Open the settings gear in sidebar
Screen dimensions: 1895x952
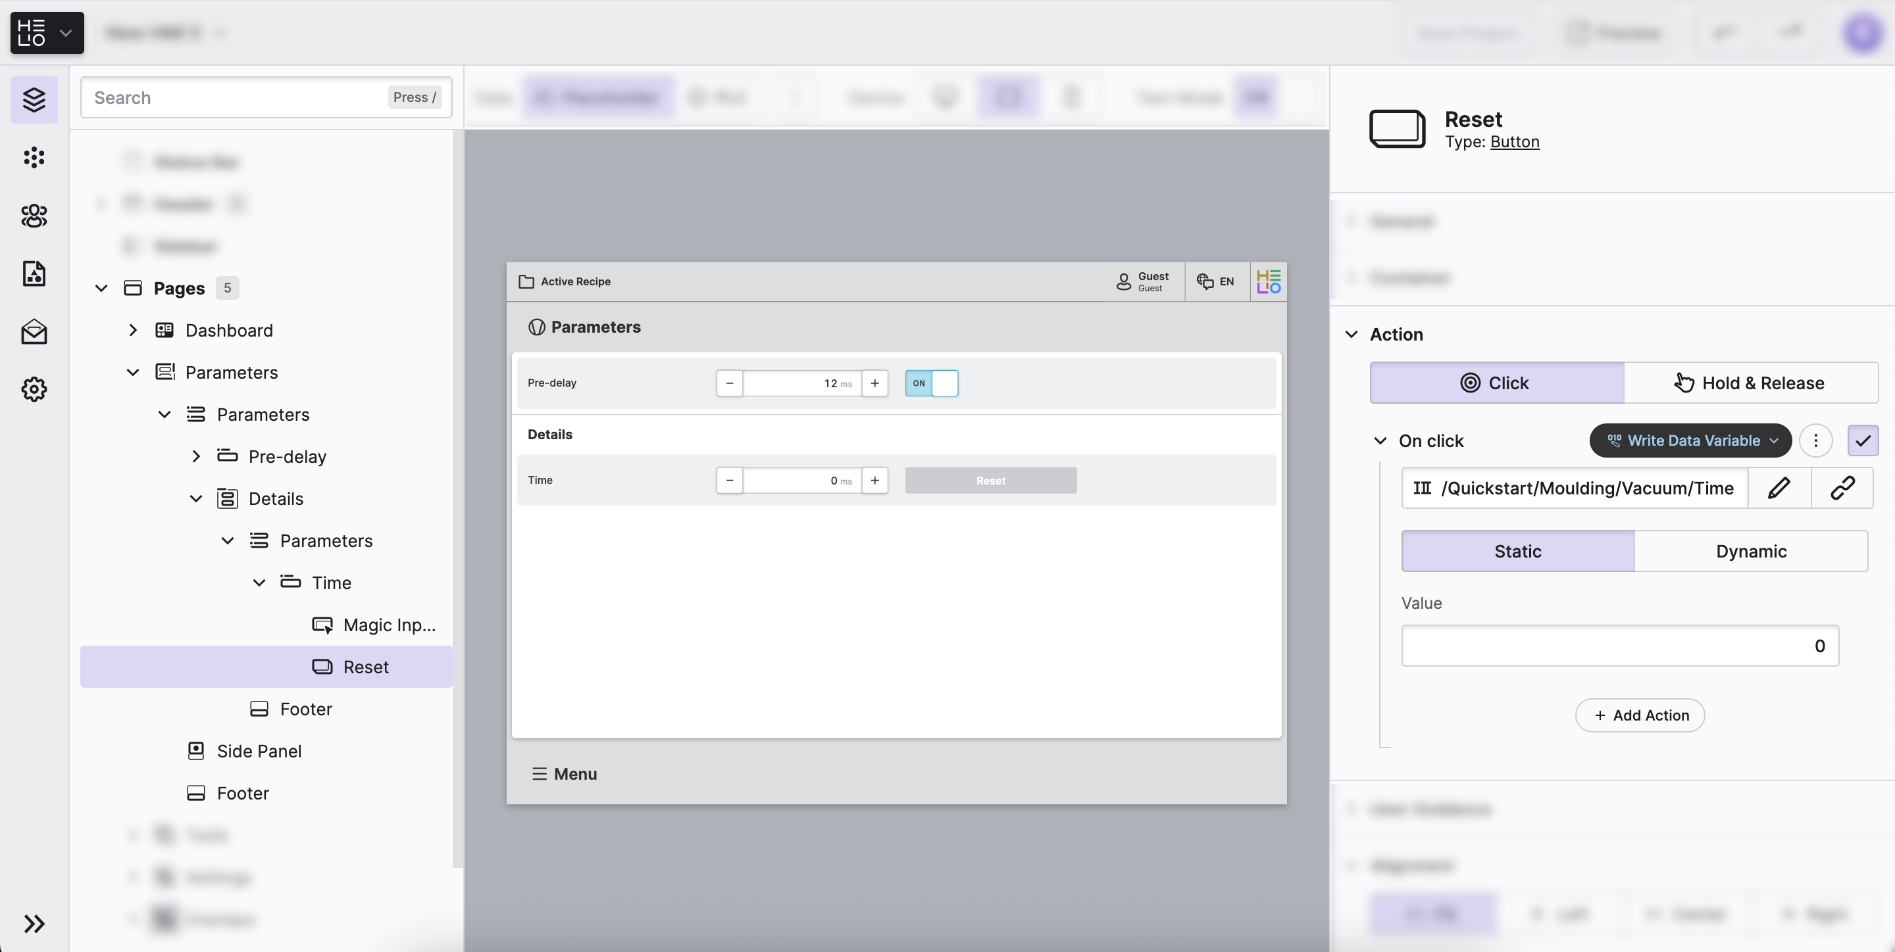tap(34, 389)
